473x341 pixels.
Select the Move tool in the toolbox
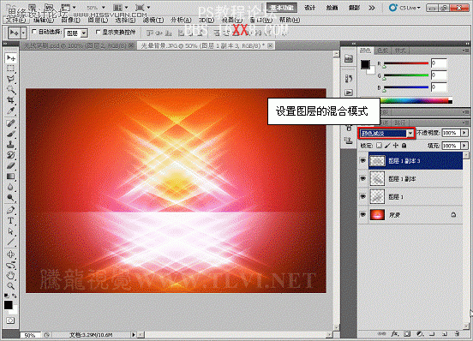click(x=11, y=57)
